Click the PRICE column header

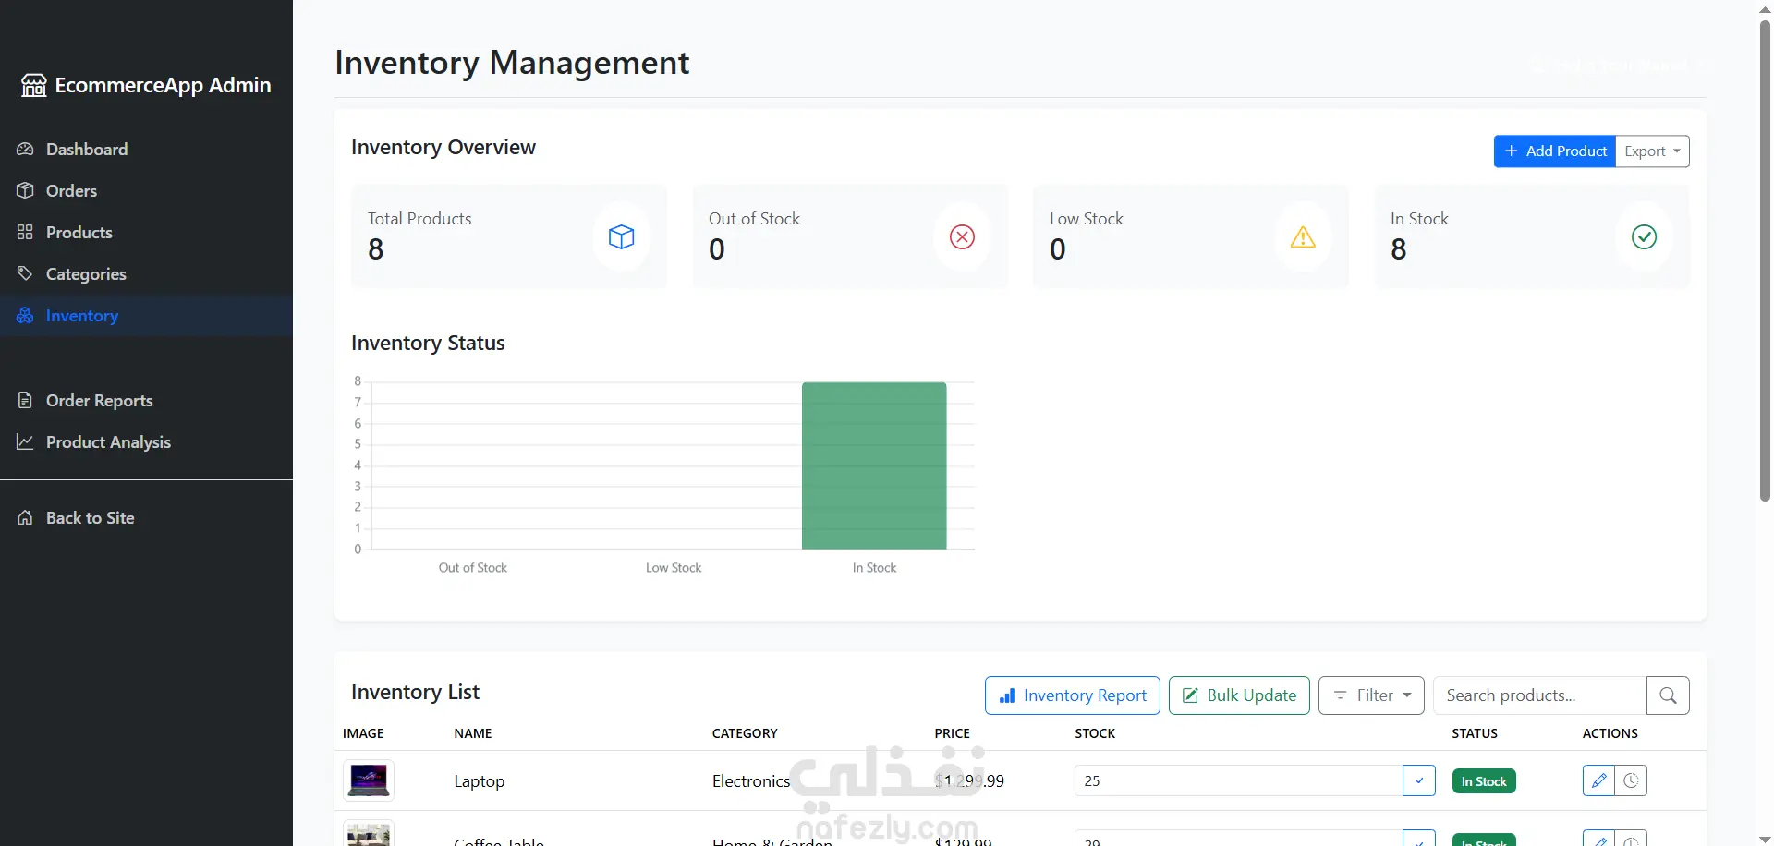click(x=953, y=733)
